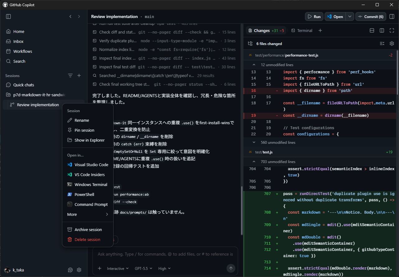Click the diff pane vertical scrollbar
Viewport: 399px width, 277px height.
[397, 73]
